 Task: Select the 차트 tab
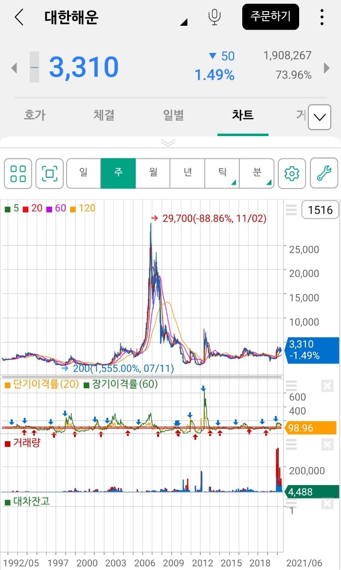[x=243, y=115]
